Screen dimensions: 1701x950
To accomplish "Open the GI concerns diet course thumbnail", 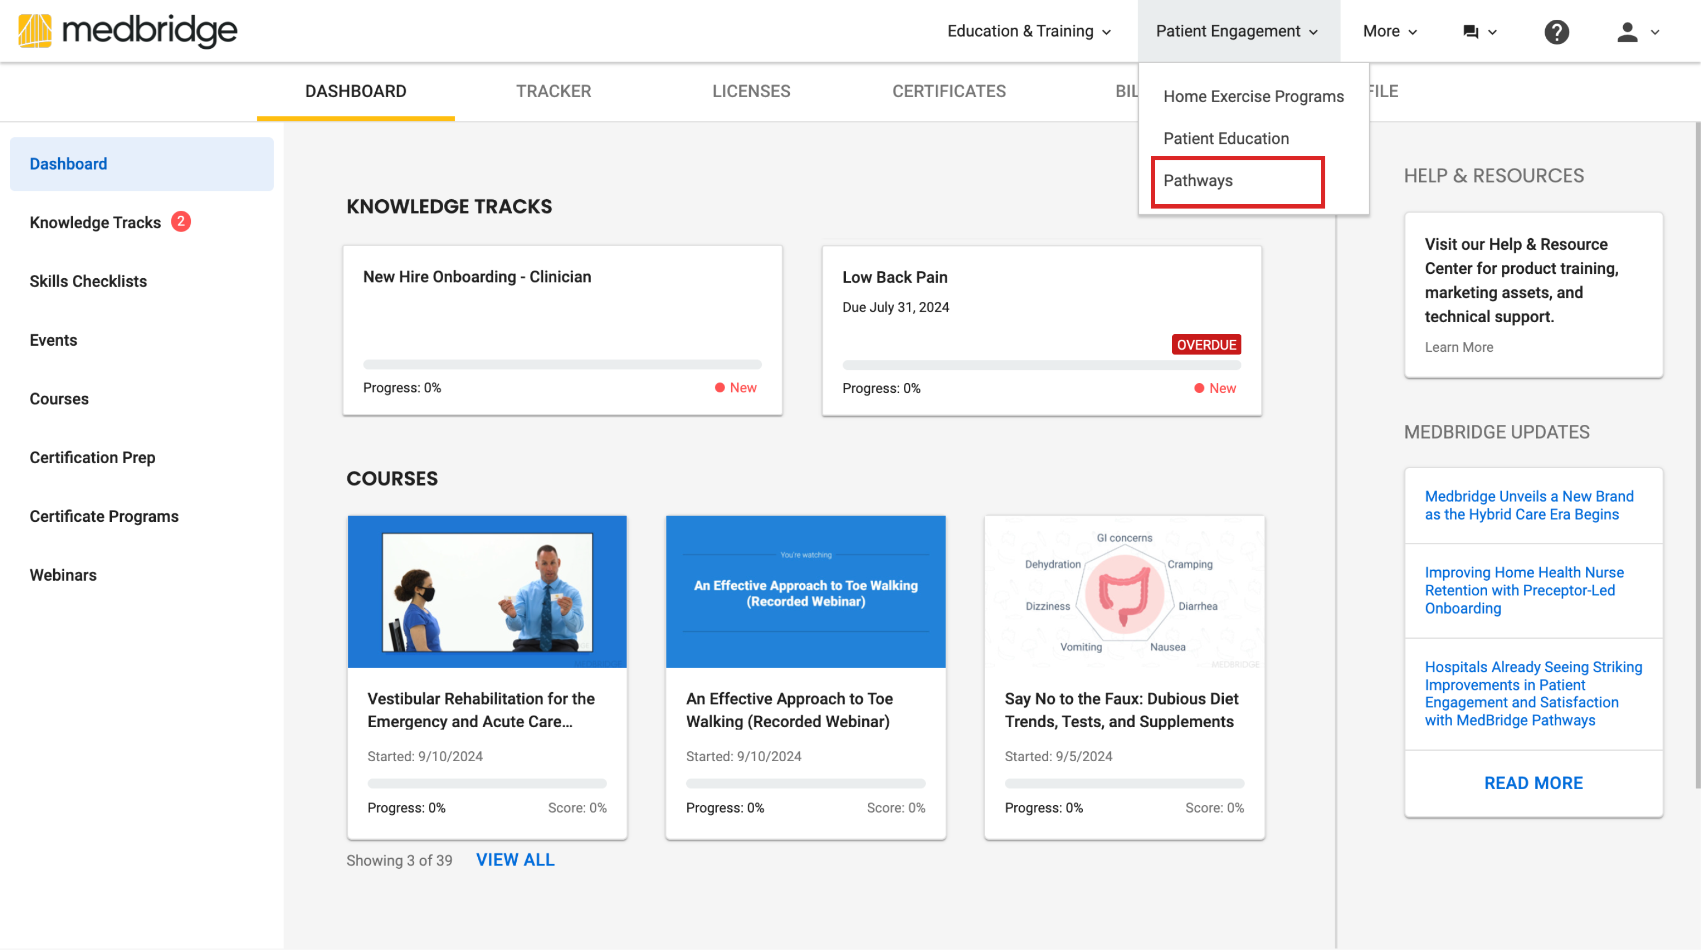I will [1124, 592].
